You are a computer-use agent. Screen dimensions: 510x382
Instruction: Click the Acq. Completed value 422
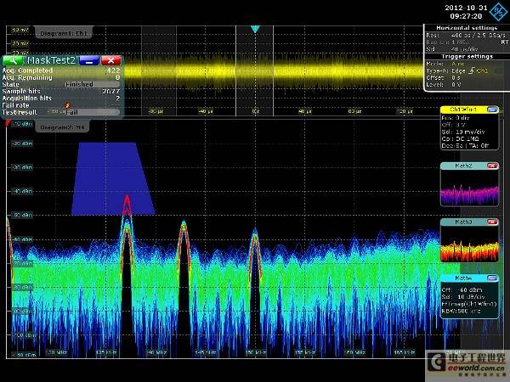point(113,70)
